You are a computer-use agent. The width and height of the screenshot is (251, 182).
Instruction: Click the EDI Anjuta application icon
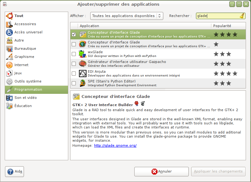click(x=83, y=74)
